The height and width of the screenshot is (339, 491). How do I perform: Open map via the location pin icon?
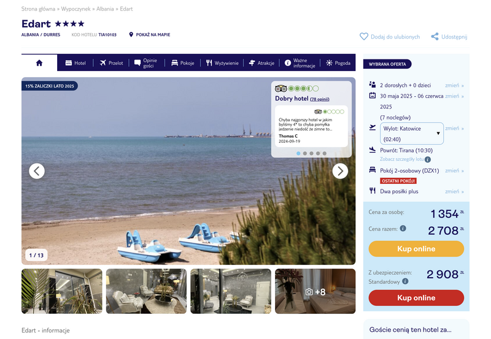click(x=131, y=34)
